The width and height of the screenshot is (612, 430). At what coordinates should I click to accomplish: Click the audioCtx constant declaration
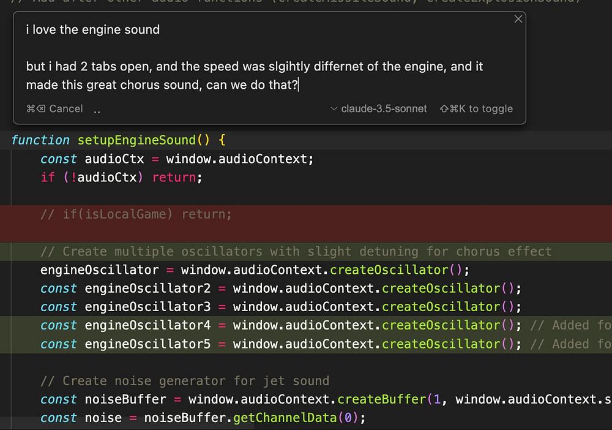click(x=114, y=159)
